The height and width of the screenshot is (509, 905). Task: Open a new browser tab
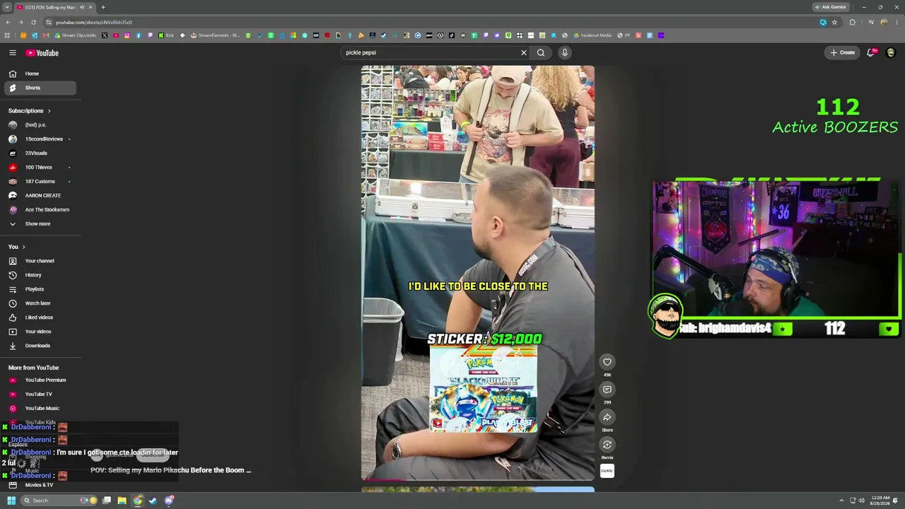[x=103, y=7]
